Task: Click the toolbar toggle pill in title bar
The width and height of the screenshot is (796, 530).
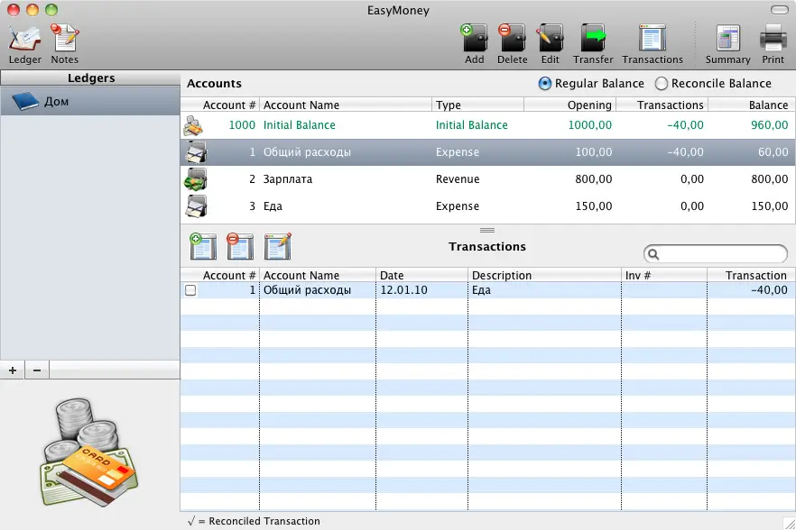Action: coord(779,10)
